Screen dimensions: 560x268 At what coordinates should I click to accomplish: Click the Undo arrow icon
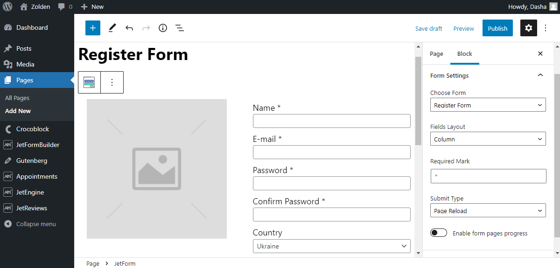tap(129, 28)
